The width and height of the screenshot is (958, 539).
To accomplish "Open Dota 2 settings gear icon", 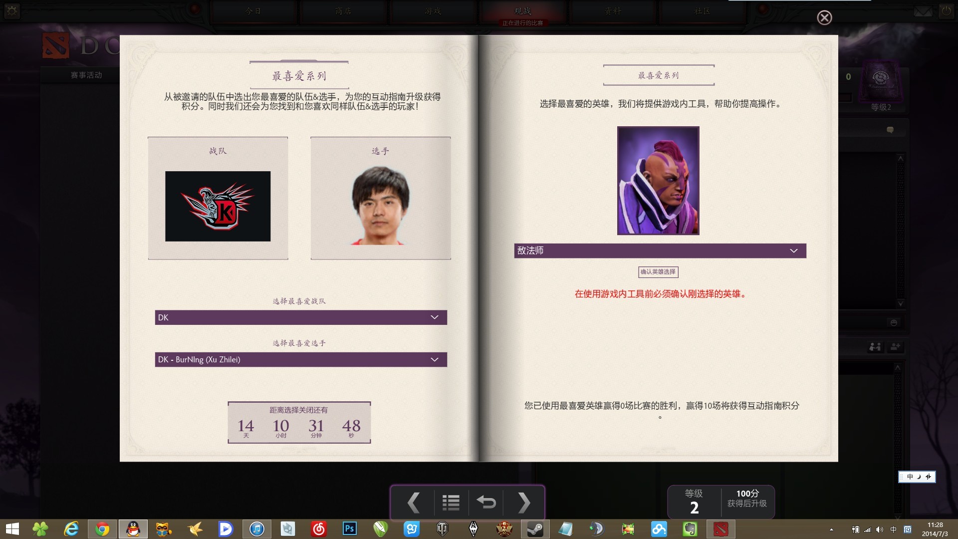I will point(12,11).
